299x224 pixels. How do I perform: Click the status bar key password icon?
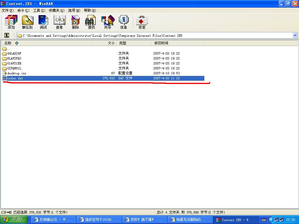click(9, 212)
